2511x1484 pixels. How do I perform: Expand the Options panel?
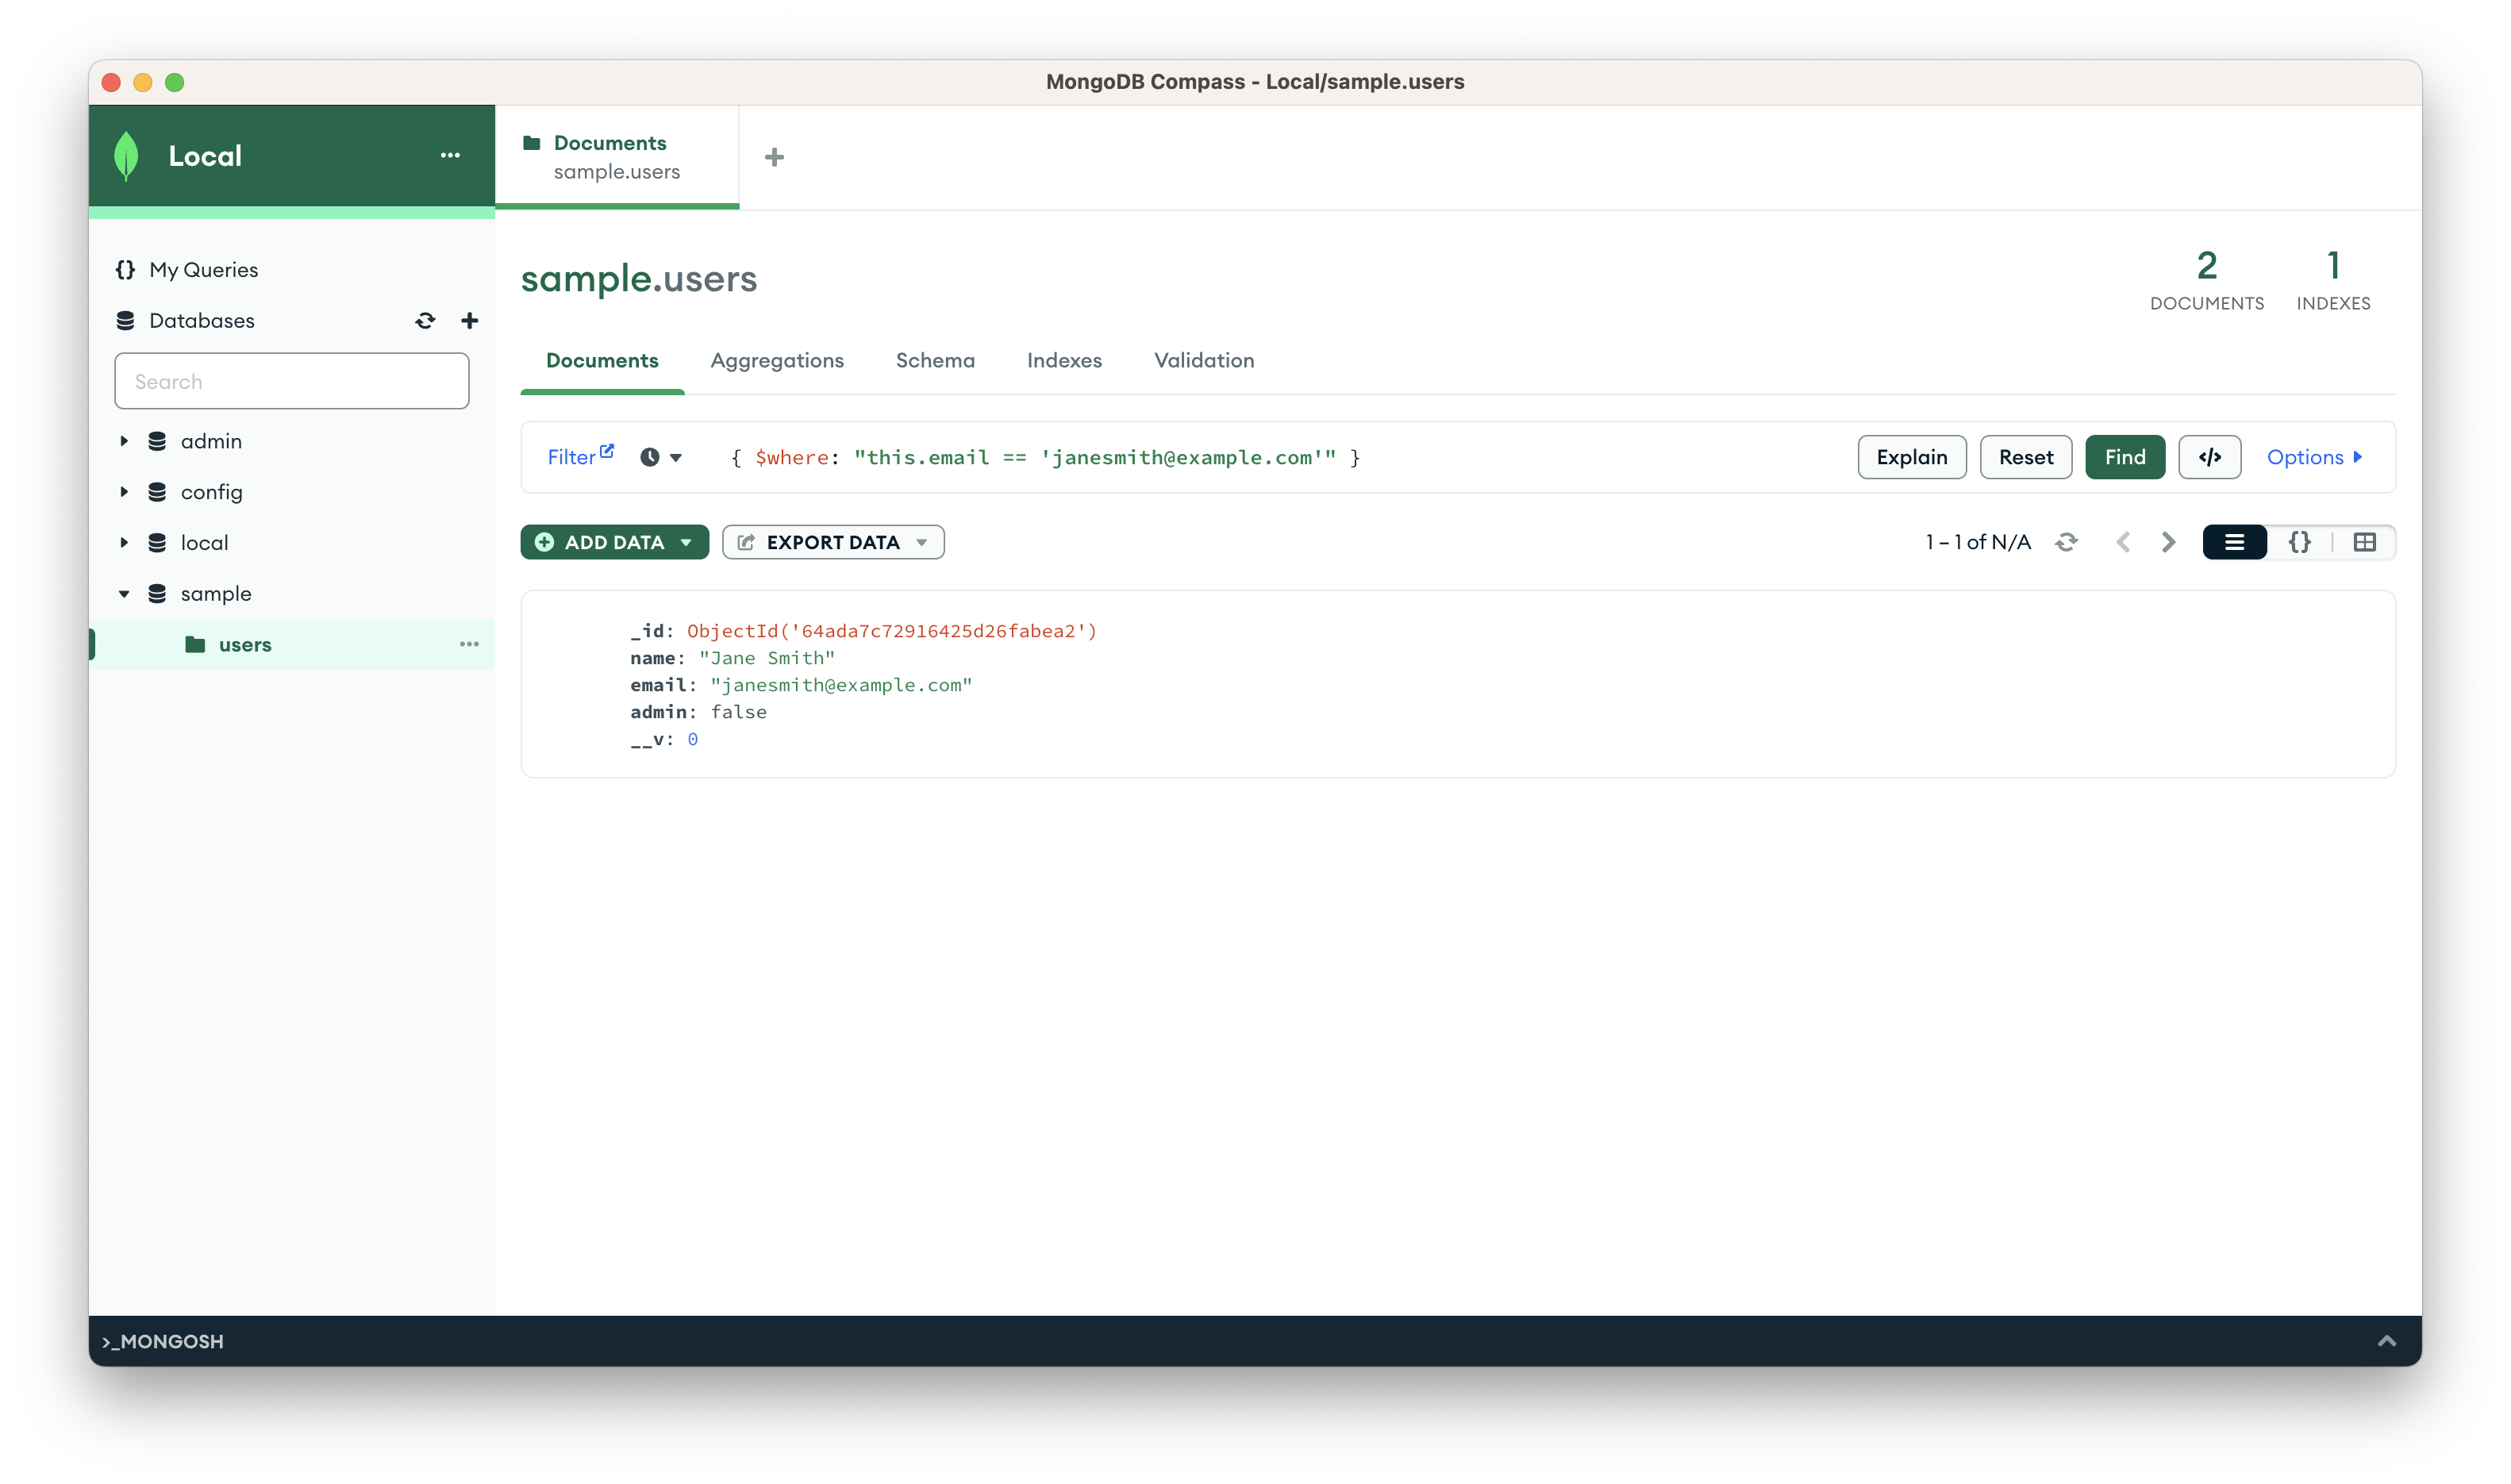2315,458
